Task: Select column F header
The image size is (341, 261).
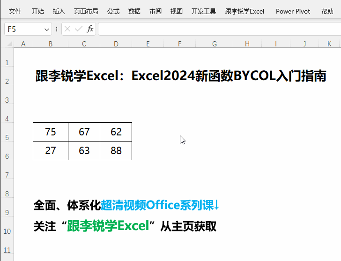Action: tap(180, 44)
